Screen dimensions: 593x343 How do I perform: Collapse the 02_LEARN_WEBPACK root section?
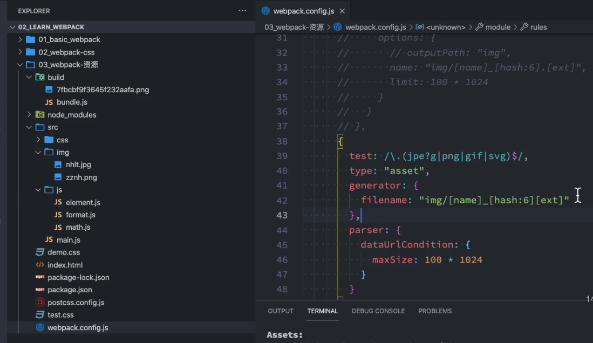[x=12, y=27]
